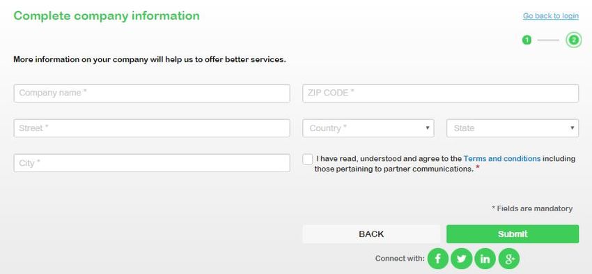Open the State dropdown
The height and width of the screenshot is (274, 592).
[x=513, y=128]
